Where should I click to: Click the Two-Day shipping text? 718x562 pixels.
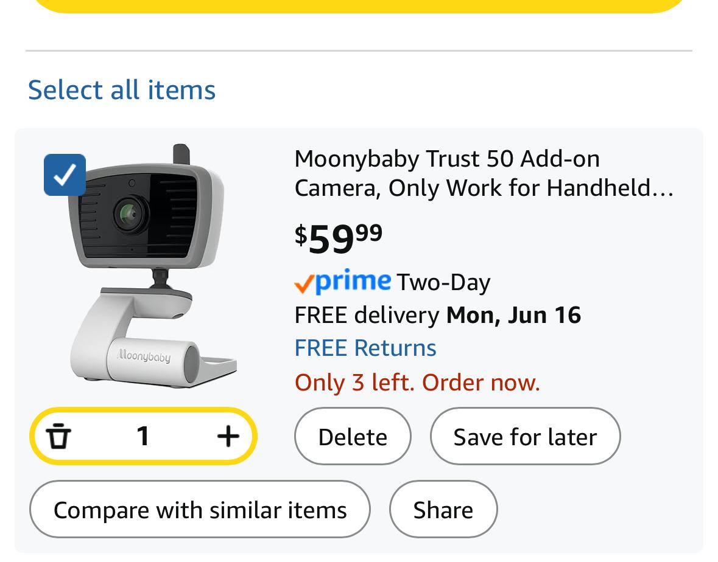(x=443, y=283)
